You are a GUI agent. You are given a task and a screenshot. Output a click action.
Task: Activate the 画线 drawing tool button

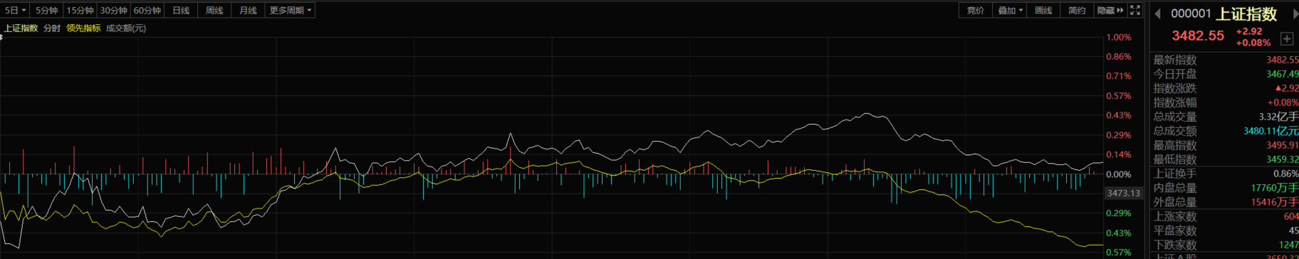1043,10
